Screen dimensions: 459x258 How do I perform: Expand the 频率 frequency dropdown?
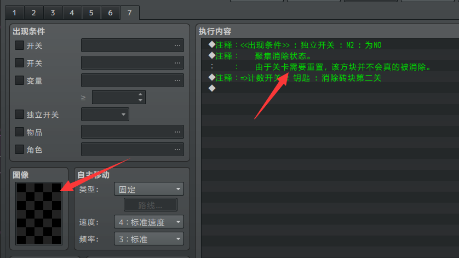tap(149, 239)
